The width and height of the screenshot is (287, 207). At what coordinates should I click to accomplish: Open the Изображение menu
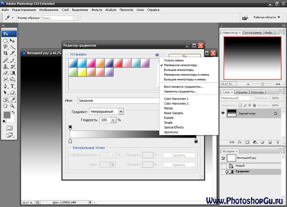pyautogui.click(x=49, y=10)
